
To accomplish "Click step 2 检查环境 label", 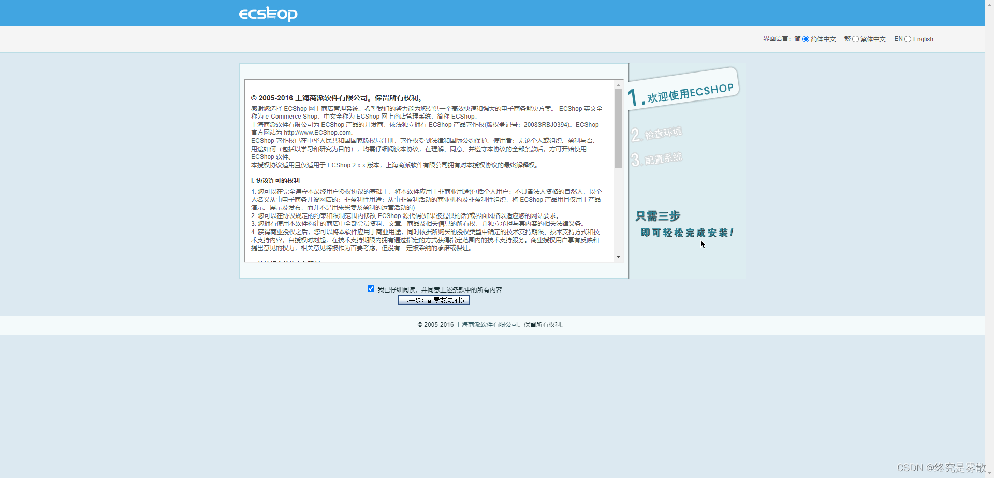I will (x=656, y=134).
